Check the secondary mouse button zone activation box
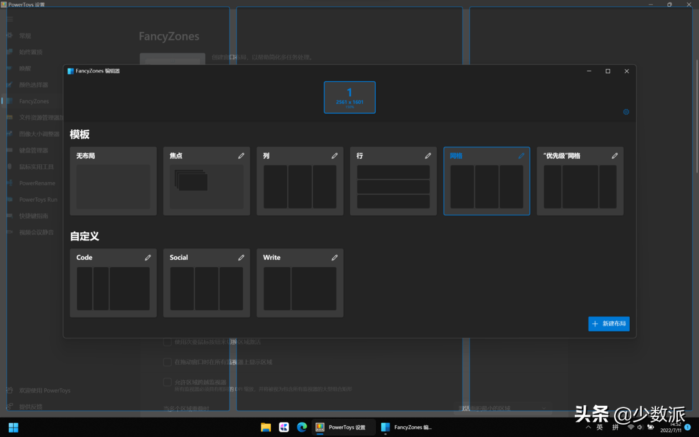The width and height of the screenshot is (699, 437). click(167, 342)
